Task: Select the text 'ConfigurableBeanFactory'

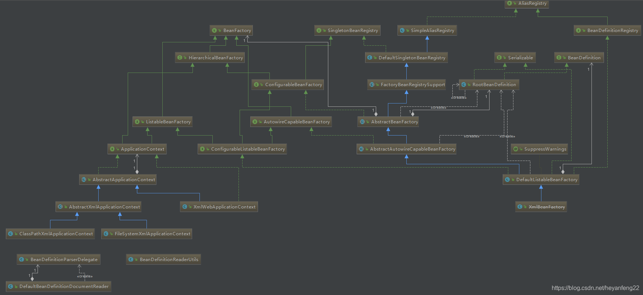Action: [x=294, y=85]
